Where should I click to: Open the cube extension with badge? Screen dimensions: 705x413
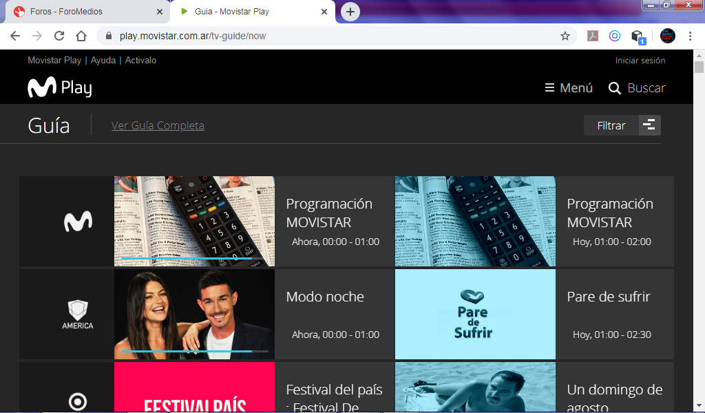pyautogui.click(x=638, y=36)
